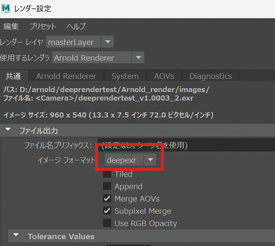Open the 編集 menu

11,27
